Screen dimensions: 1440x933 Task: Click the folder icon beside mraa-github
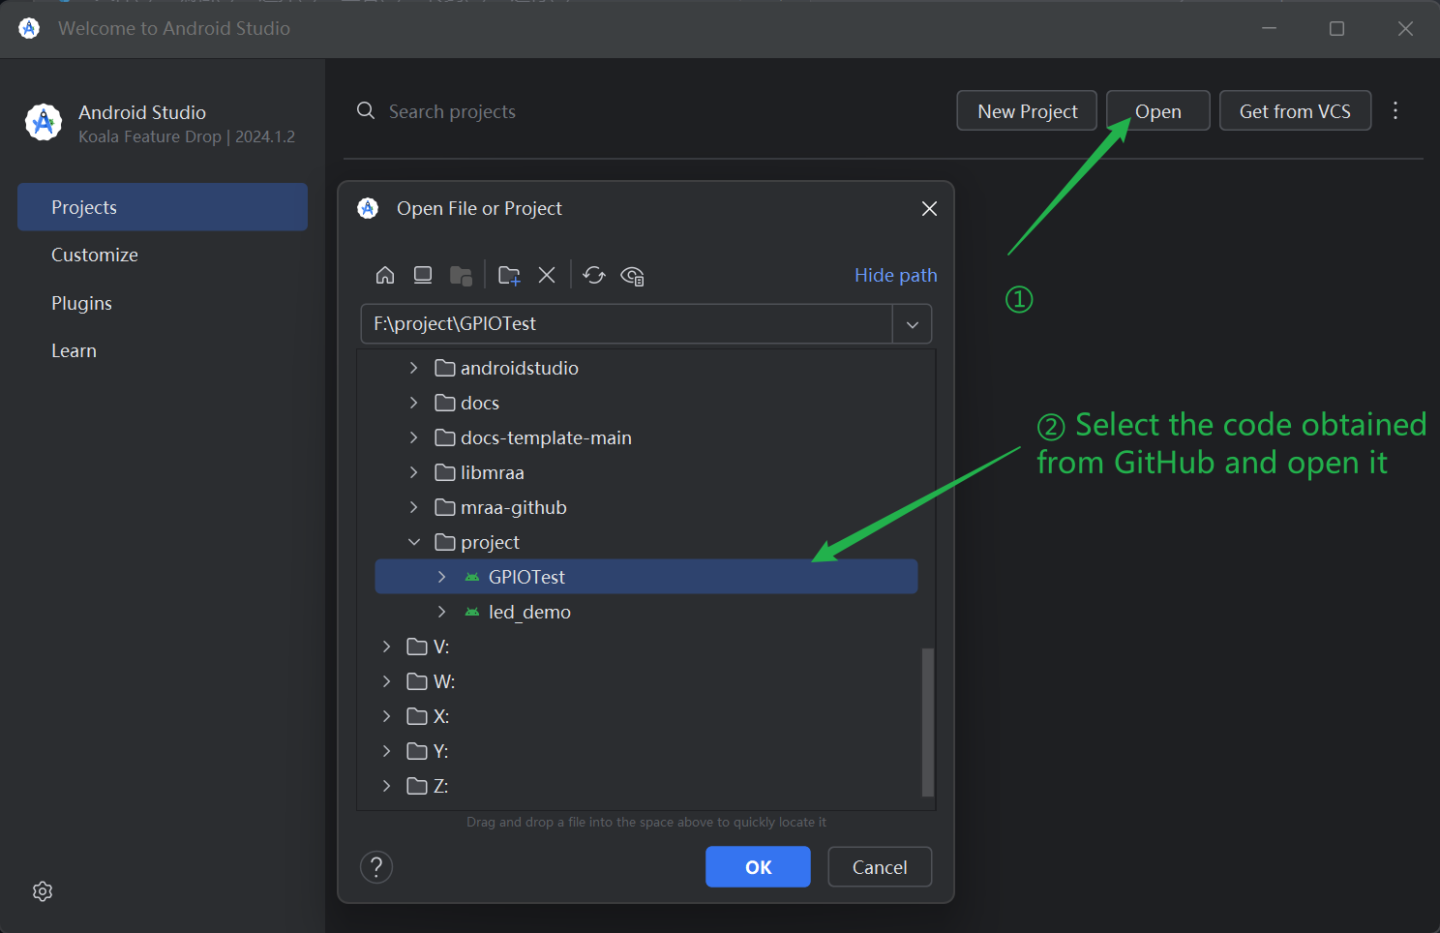tap(445, 507)
